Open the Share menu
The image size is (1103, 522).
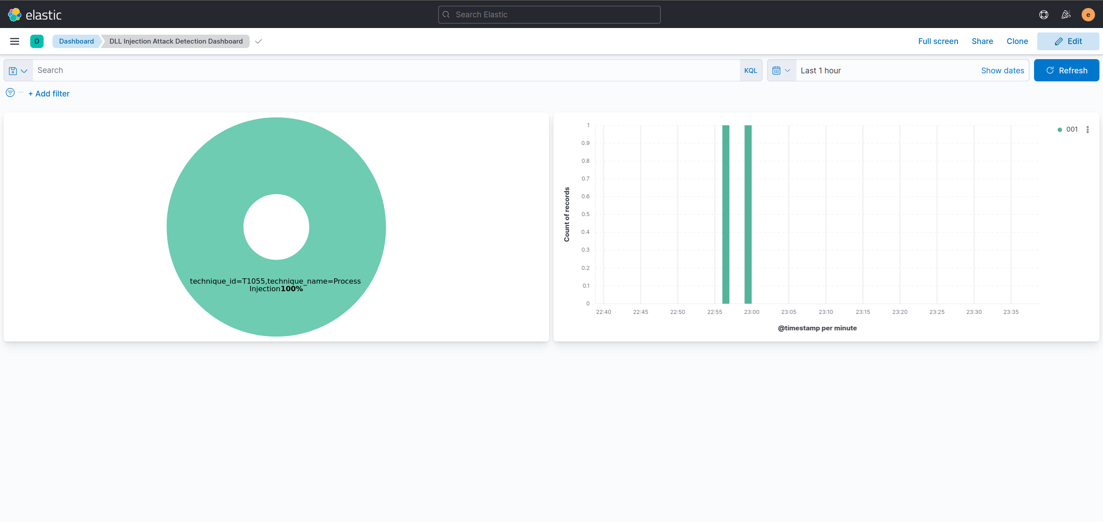[982, 41]
